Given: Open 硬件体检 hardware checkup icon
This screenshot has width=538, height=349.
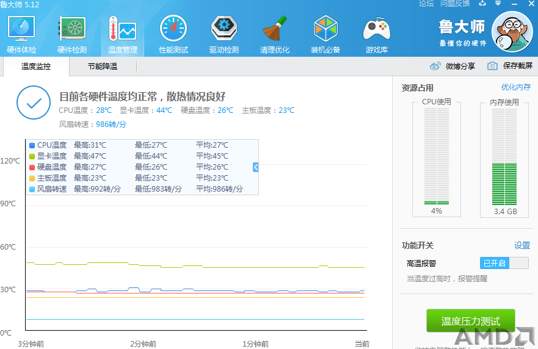Looking at the screenshot, I should pyautogui.click(x=21, y=35).
